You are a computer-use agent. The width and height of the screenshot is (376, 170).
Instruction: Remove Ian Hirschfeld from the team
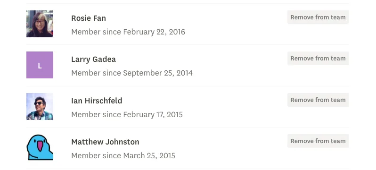318,100
